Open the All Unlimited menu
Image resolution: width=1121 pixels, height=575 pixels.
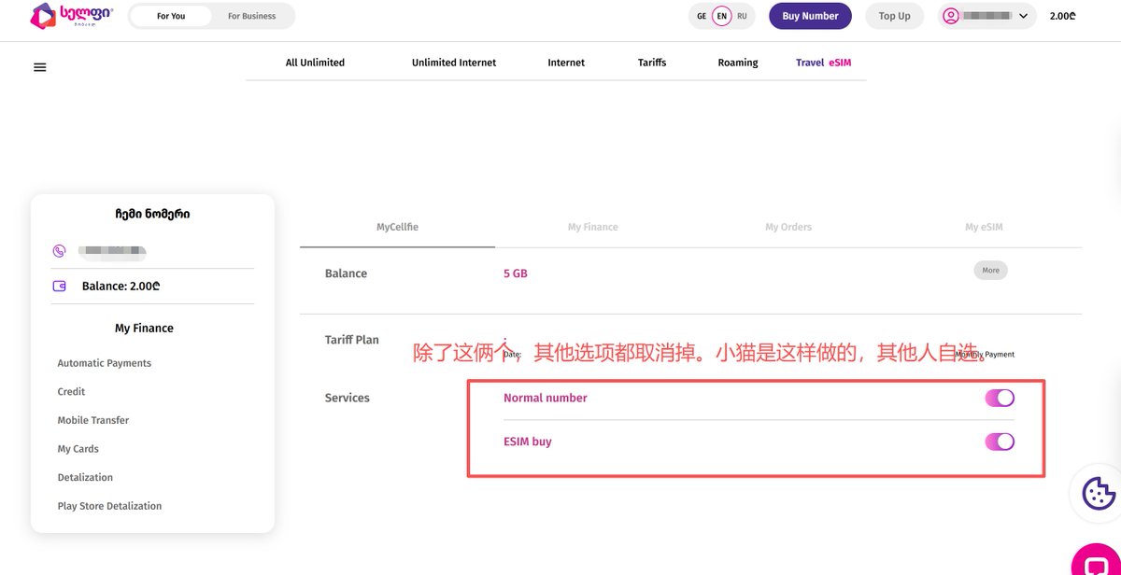[315, 63]
